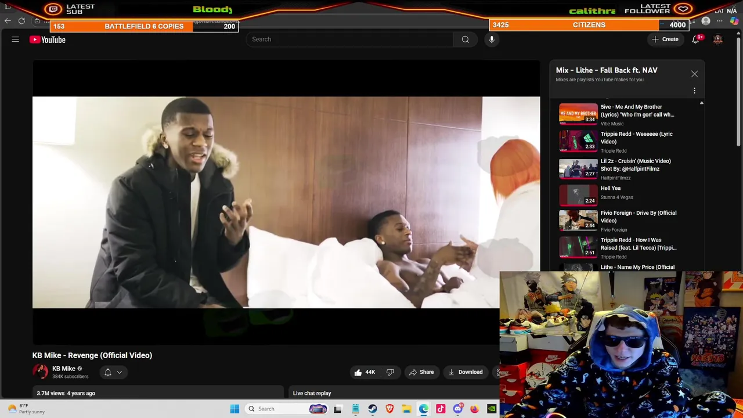Open the Live chat replay panel
The width and height of the screenshot is (743, 418).
(312, 393)
